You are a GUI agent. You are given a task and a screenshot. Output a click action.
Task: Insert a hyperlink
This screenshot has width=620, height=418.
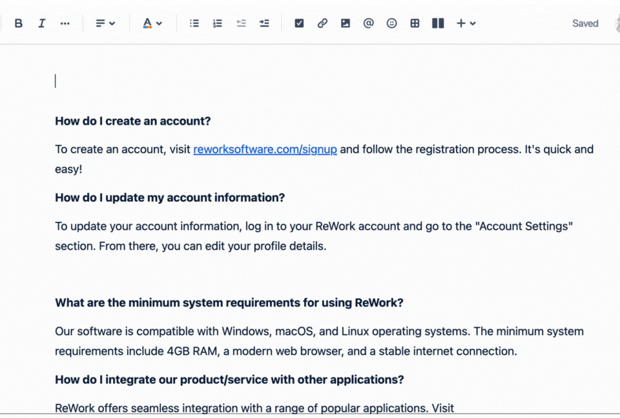click(322, 23)
